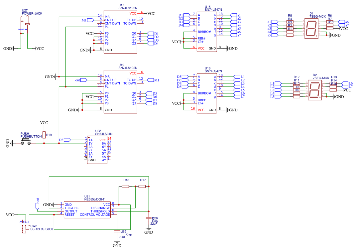Click the LT# pin label on U15
Image resolution: width=356 pixels, height=251 pixels.
point(200,42)
